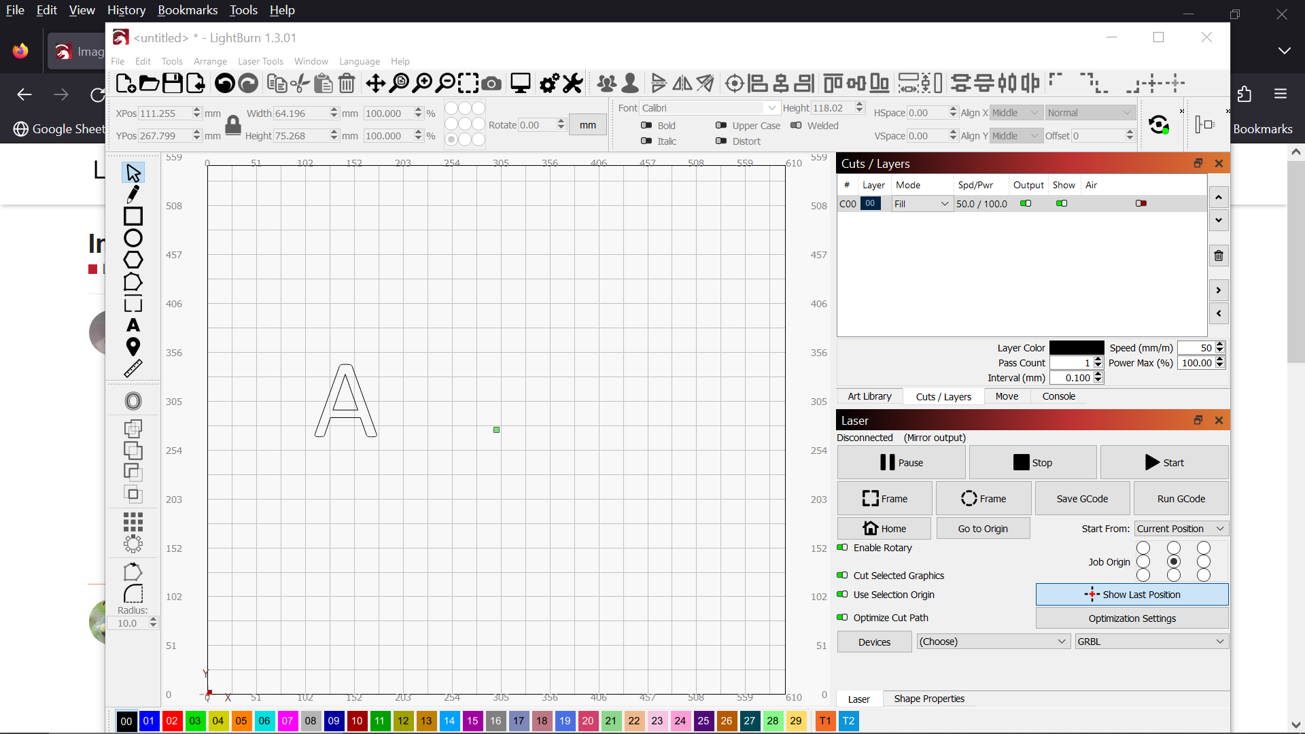Toggle Bold text formatting
Viewport: 1305px width, 734px height.
[646, 126]
